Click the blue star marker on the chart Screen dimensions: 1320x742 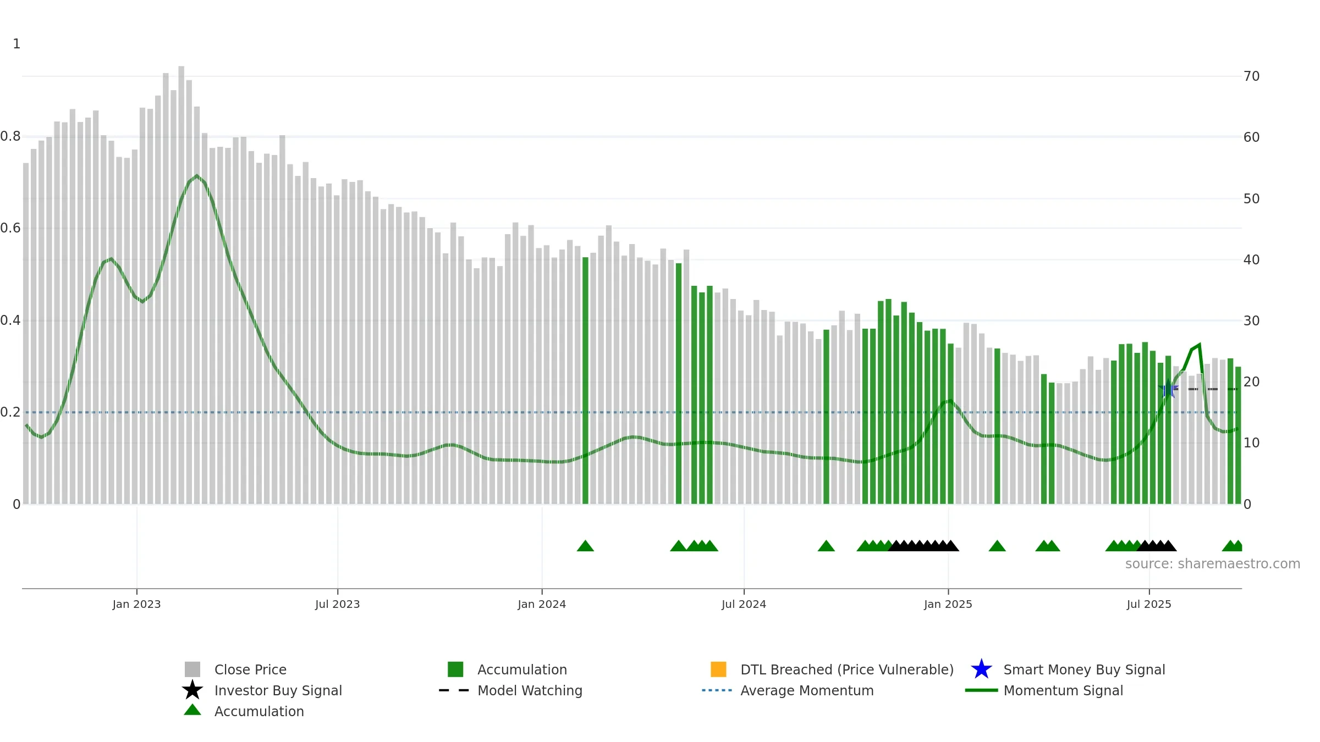1168,389
